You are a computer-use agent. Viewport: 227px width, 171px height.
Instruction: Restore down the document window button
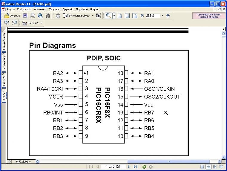pyautogui.click(x=220, y=9)
